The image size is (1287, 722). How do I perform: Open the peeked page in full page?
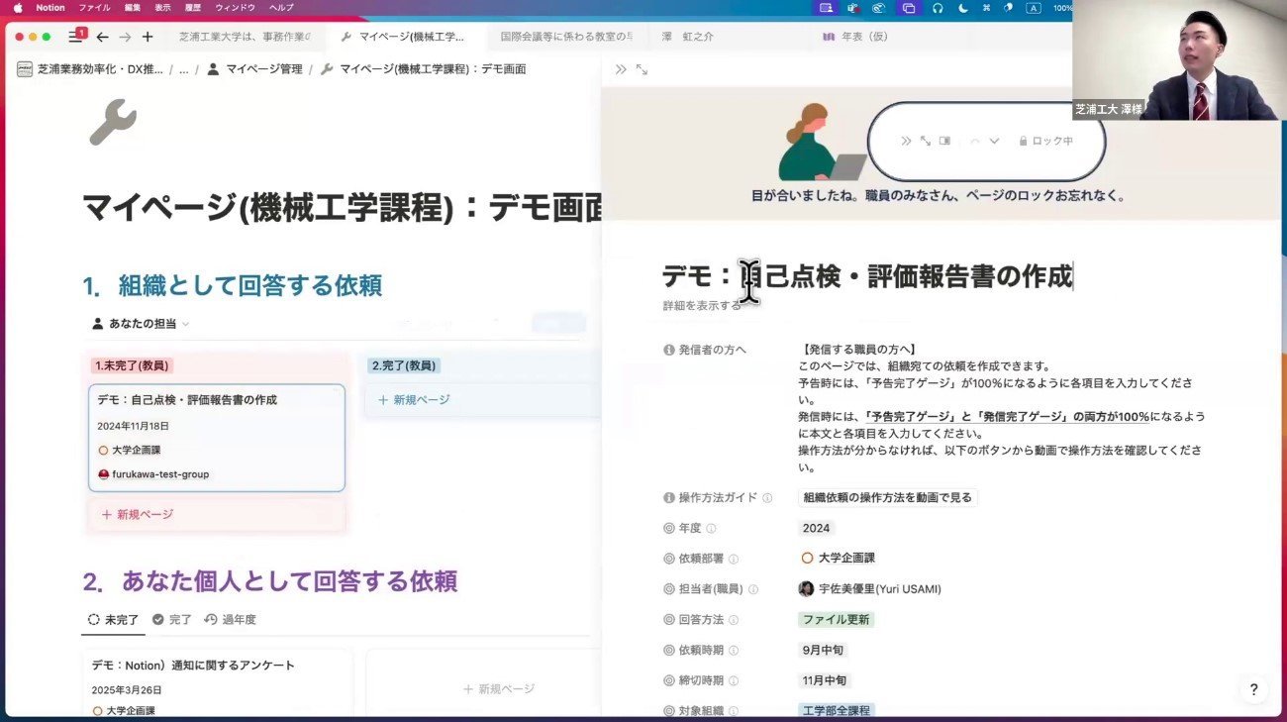[642, 69]
